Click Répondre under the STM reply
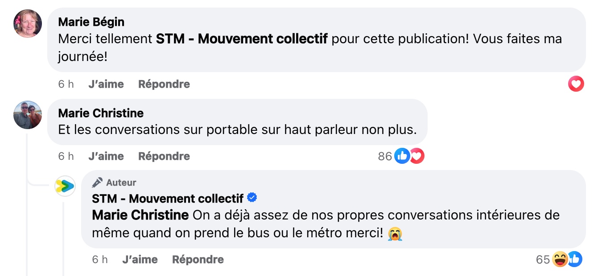Screen dimensions: 602x276 (x=198, y=260)
